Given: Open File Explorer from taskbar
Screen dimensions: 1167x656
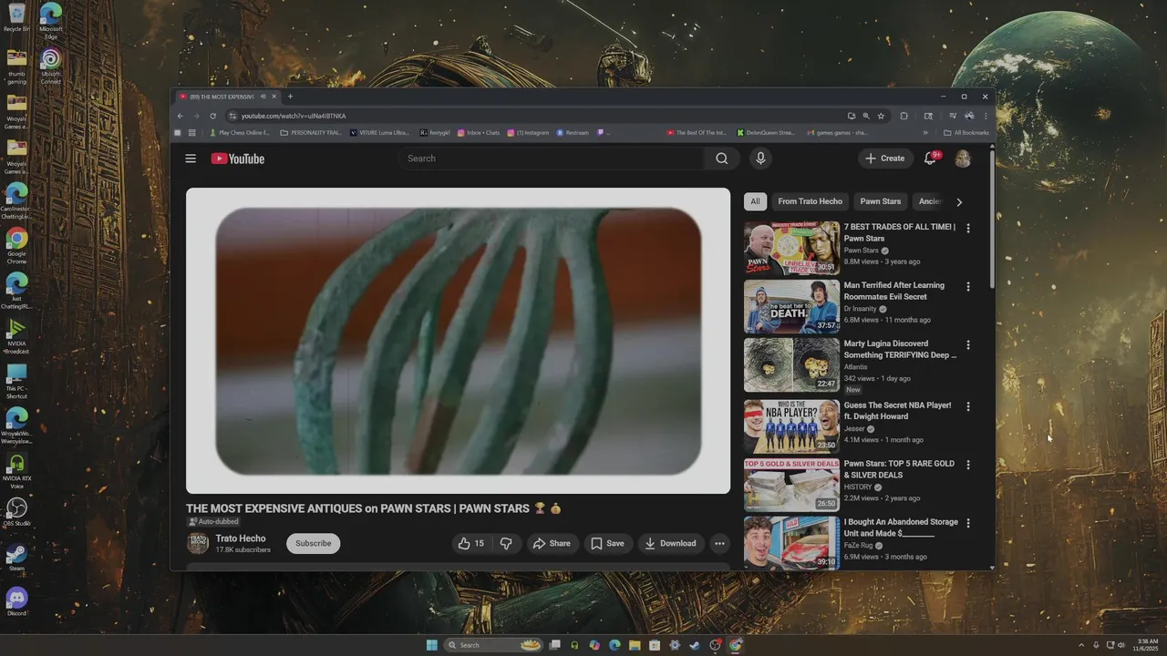Looking at the screenshot, I should (635, 645).
